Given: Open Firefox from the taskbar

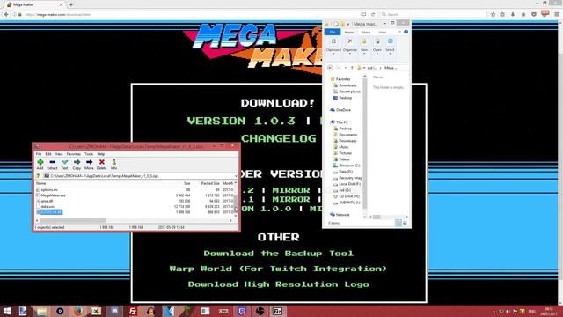Looking at the screenshot, I should [x=78, y=311].
